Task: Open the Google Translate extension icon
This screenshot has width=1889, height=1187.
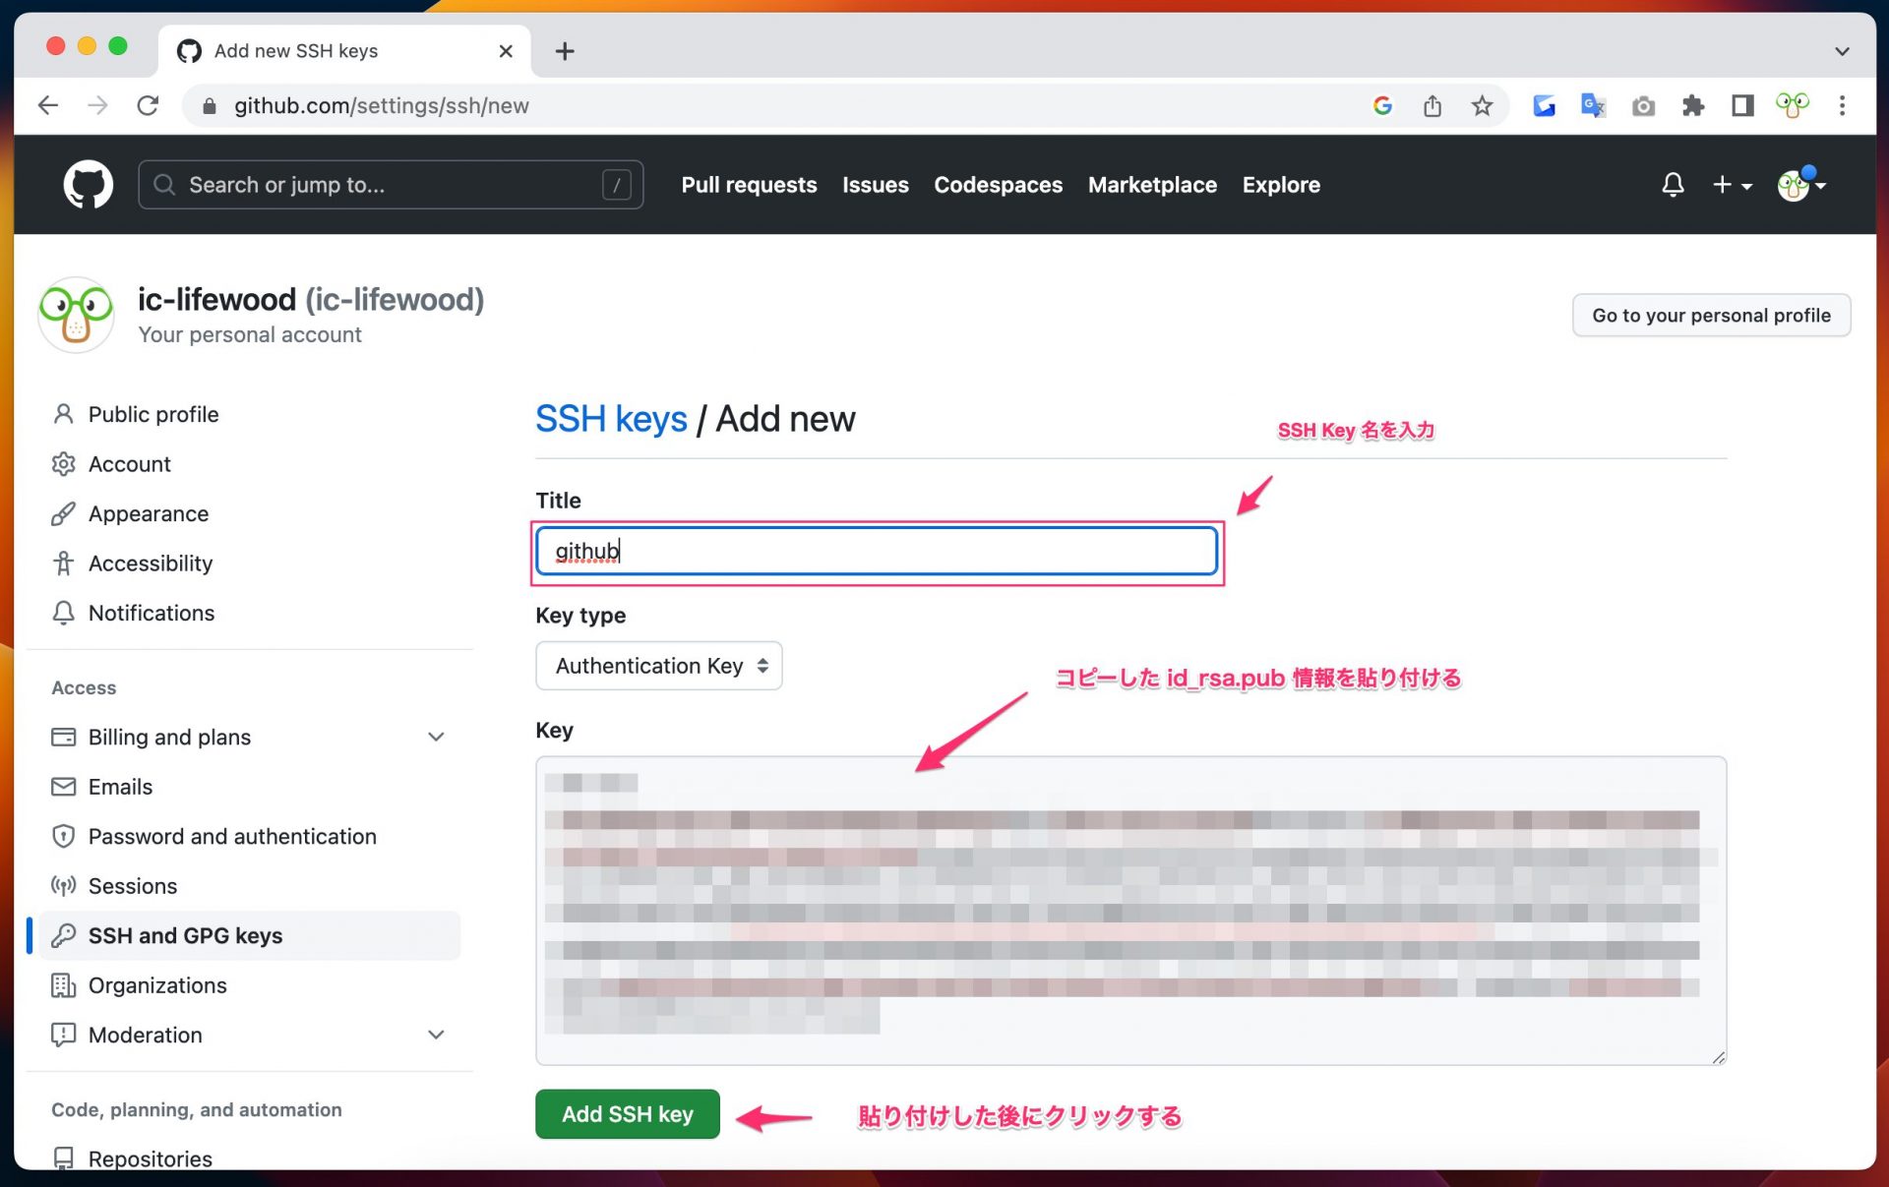Action: [1592, 105]
